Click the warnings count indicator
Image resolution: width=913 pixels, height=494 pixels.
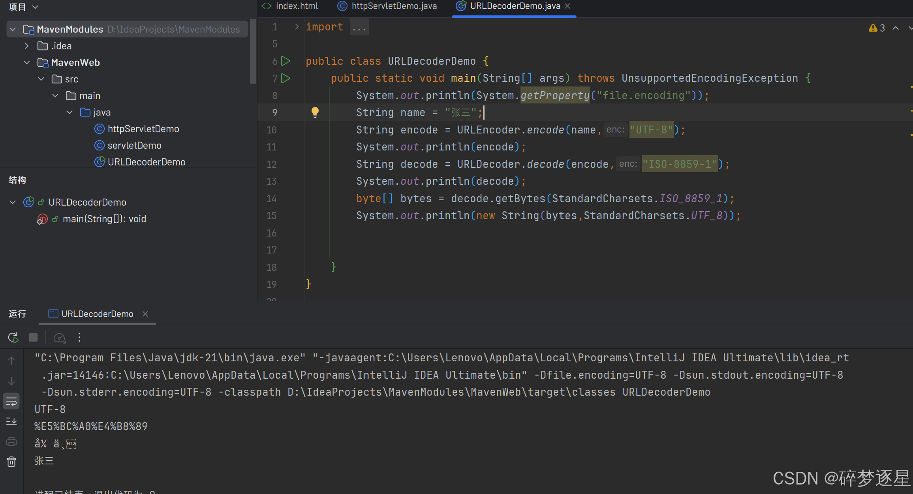point(877,28)
